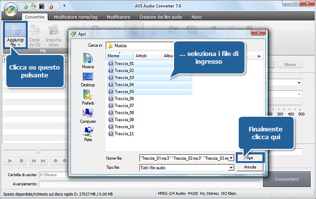Image resolution: width=316 pixels, height=199 pixels.
Task: Select the file Traccia_09
Action: coord(121,120)
